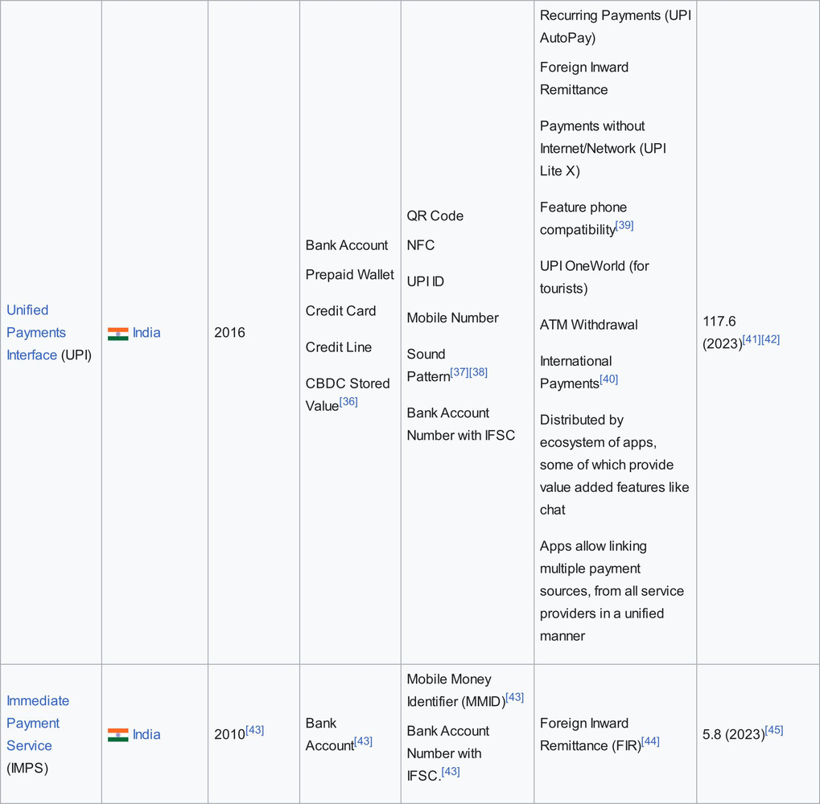Click 'Feature phone compatibility' text
820x804 pixels.
583,219
